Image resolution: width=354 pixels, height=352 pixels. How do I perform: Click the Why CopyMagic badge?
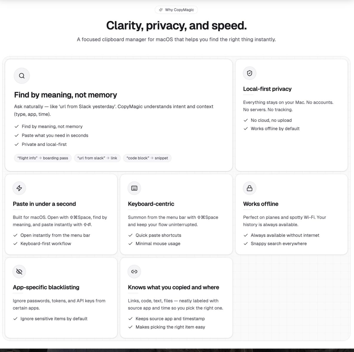tap(176, 10)
